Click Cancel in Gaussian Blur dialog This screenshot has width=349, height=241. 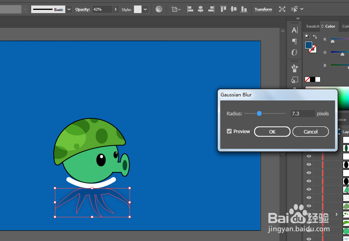coord(311,132)
